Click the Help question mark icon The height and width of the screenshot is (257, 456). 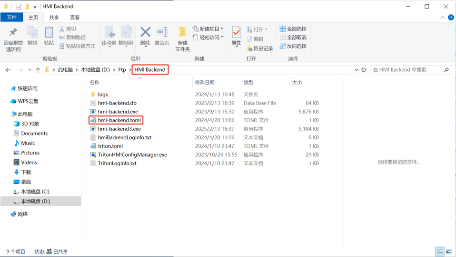450,18
